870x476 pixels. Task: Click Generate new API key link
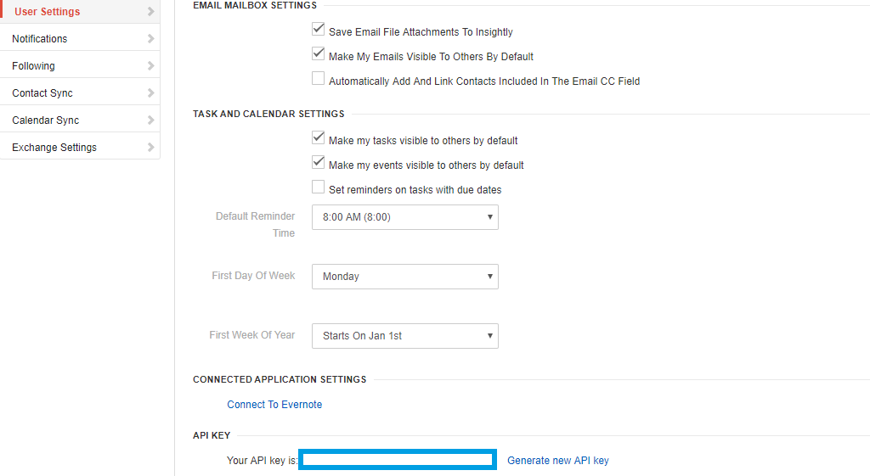coord(557,461)
